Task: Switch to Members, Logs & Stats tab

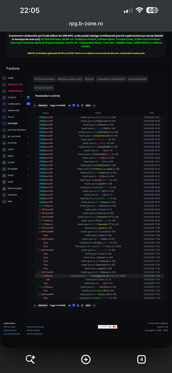Action: point(70,79)
